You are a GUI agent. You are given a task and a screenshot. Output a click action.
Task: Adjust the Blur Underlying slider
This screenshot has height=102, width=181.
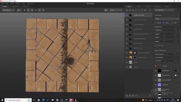click(x=164, y=10)
